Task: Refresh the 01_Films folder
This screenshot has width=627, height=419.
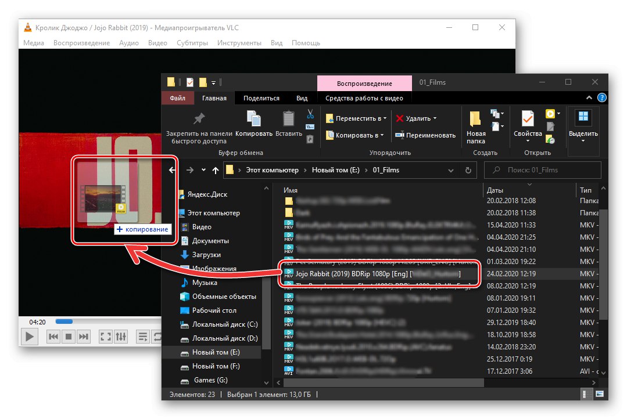Action: [x=468, y=171]
